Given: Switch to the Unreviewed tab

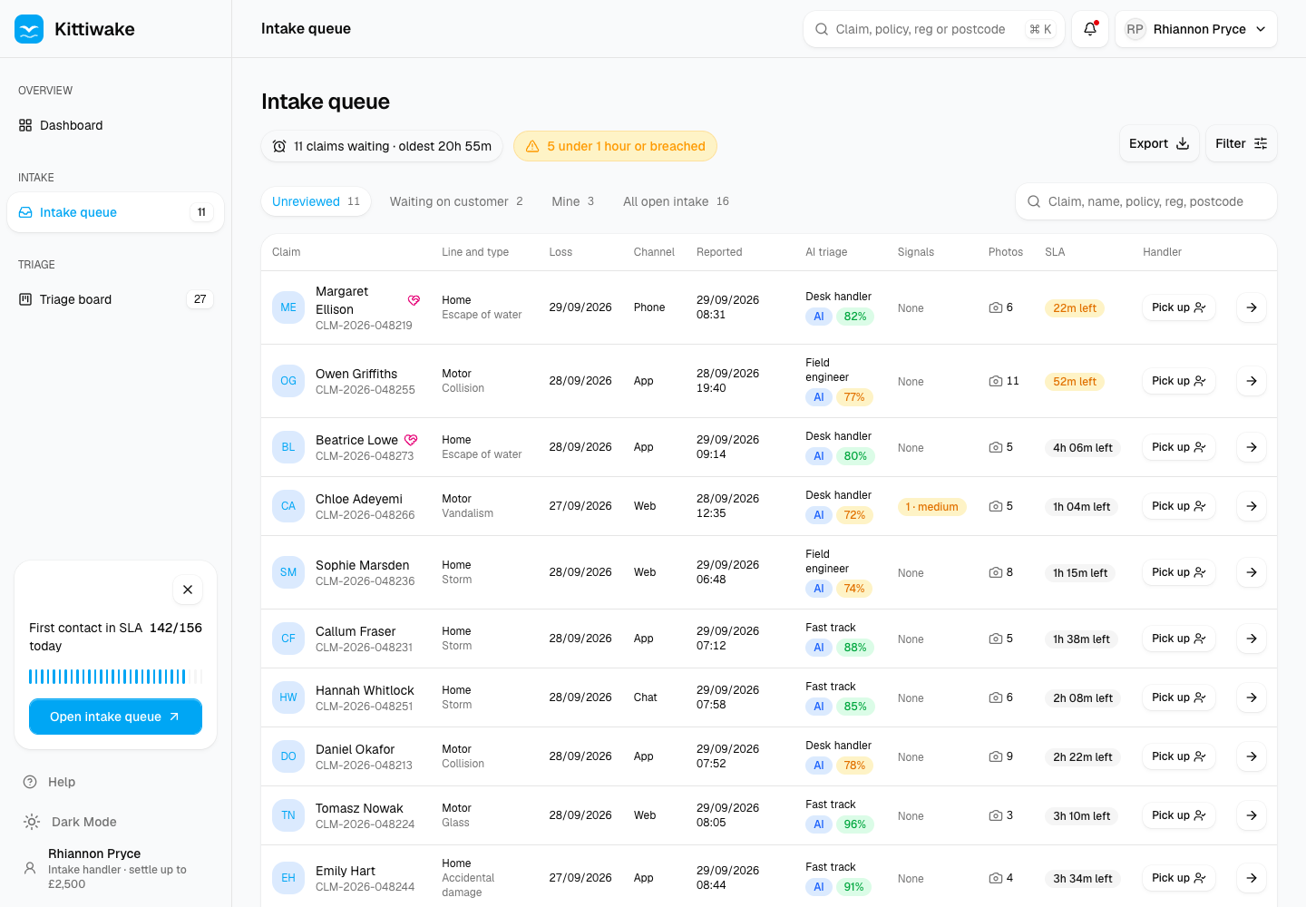Looking at the screenshot, I should pyautogui.click(x=316, y=201).
